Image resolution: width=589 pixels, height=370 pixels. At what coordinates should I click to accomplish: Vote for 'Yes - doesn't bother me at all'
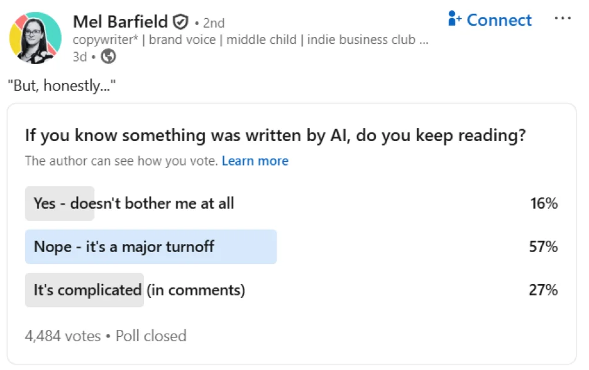pos(133,203)
